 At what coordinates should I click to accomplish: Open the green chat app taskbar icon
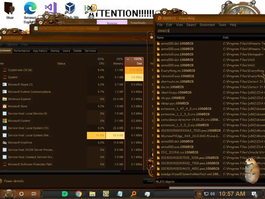(x=65, y=194)
